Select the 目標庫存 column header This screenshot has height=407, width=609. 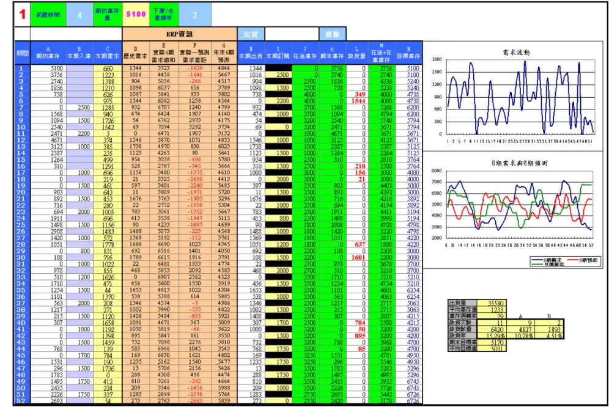pyautogui.click(x=408, y=53)
